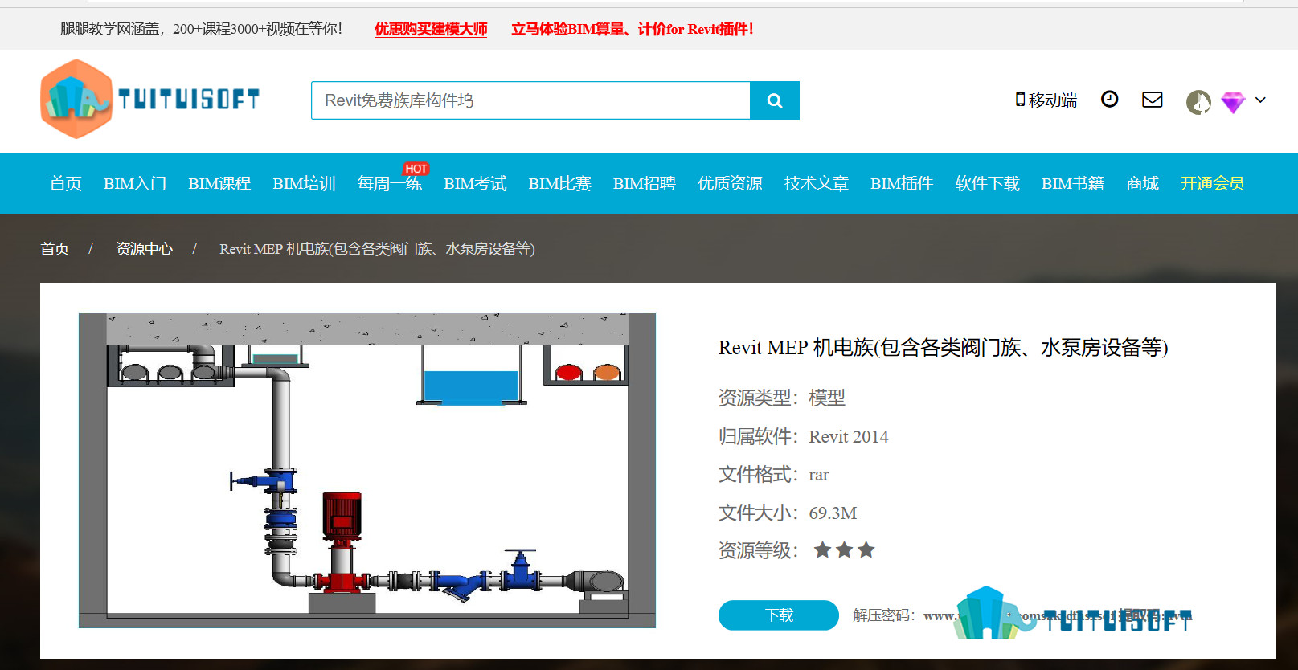
Task: Open the BIM书籍 menu item
Action: click(1073, 183)
